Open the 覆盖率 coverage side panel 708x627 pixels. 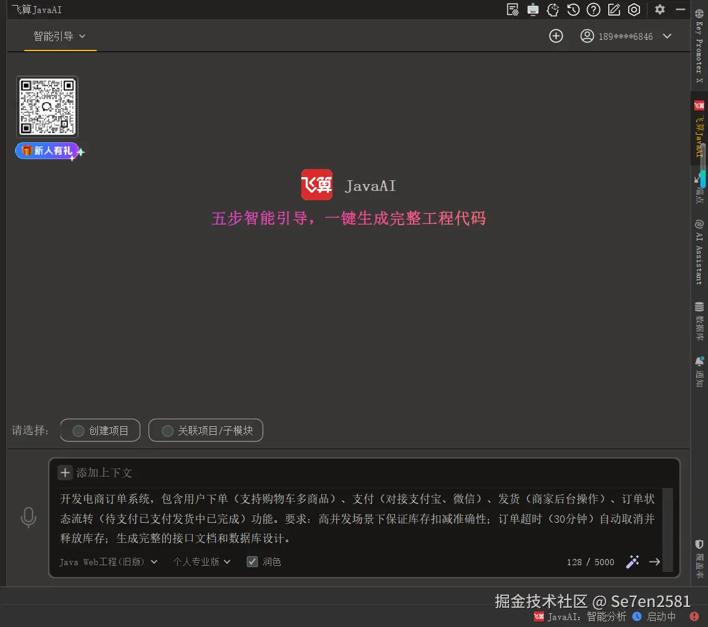coord(699,559)
